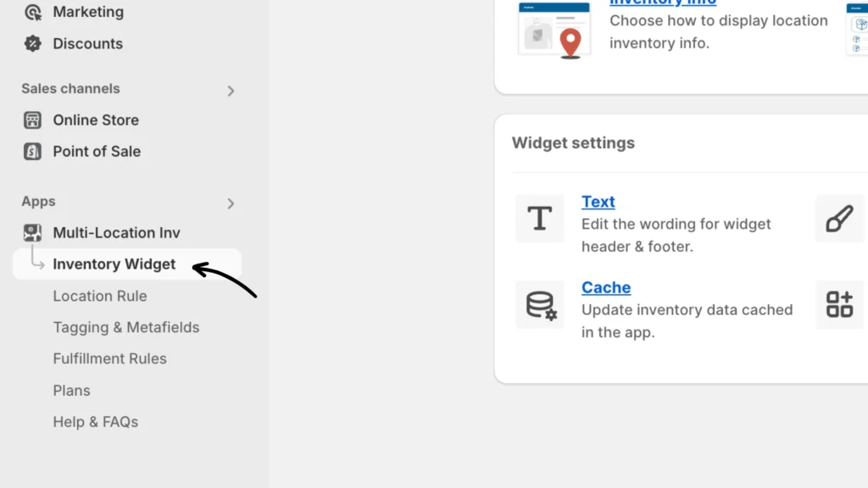
Task: Open the Plans page
Action: [x=72, y=391]
